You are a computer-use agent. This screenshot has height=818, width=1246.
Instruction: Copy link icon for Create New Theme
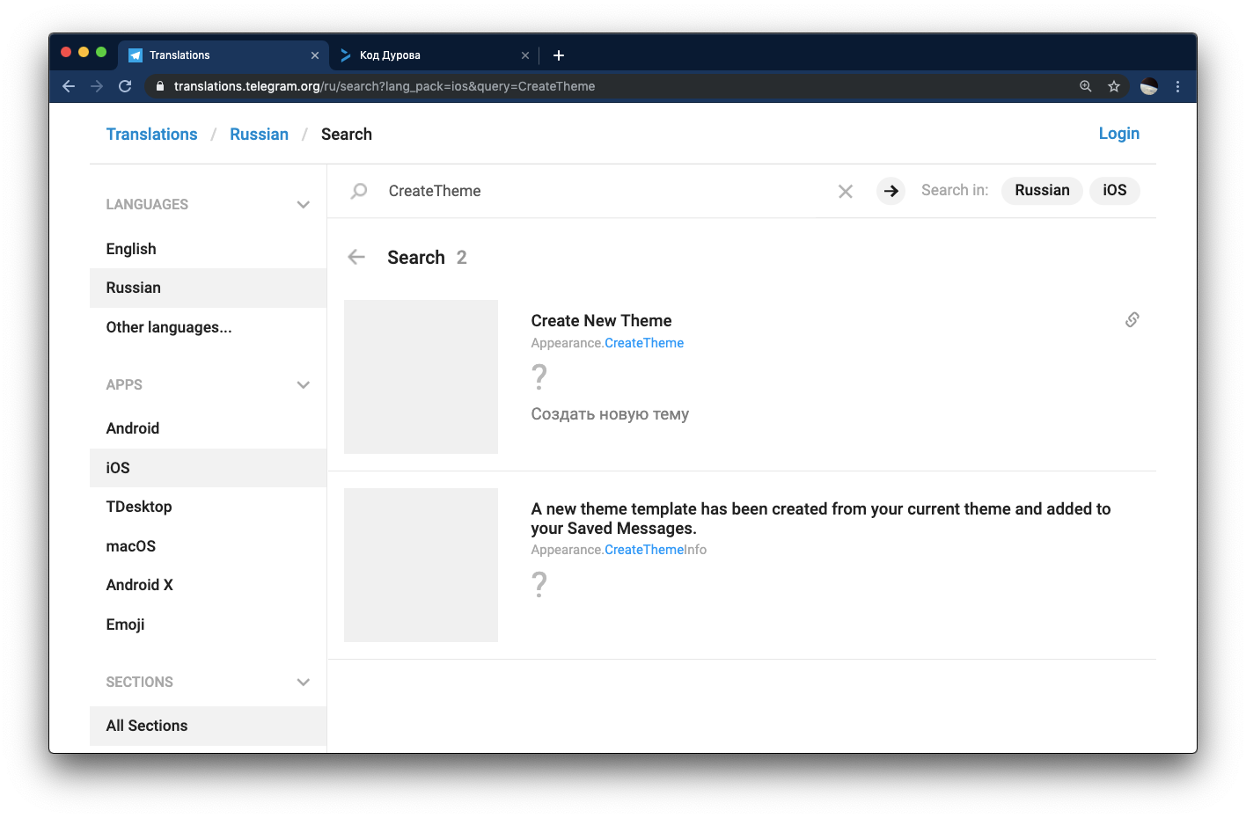[1132, 319]
